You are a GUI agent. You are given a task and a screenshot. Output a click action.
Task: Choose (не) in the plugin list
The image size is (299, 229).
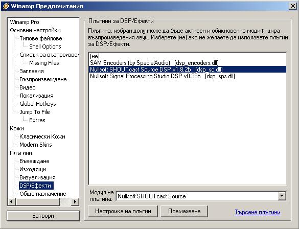188,56
